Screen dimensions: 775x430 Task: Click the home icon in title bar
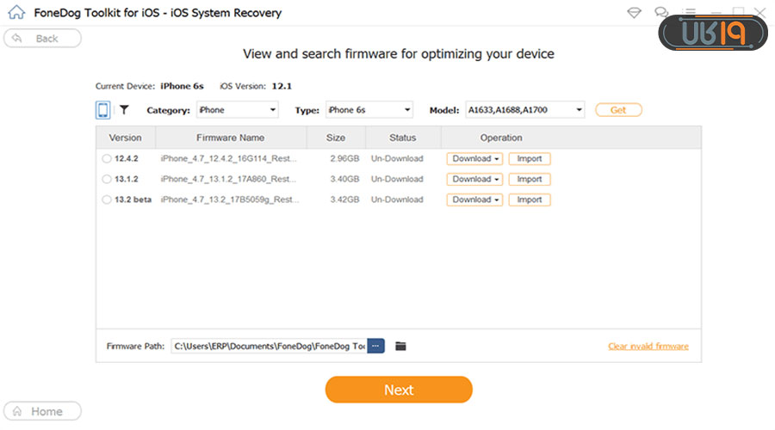coord(15,13)
